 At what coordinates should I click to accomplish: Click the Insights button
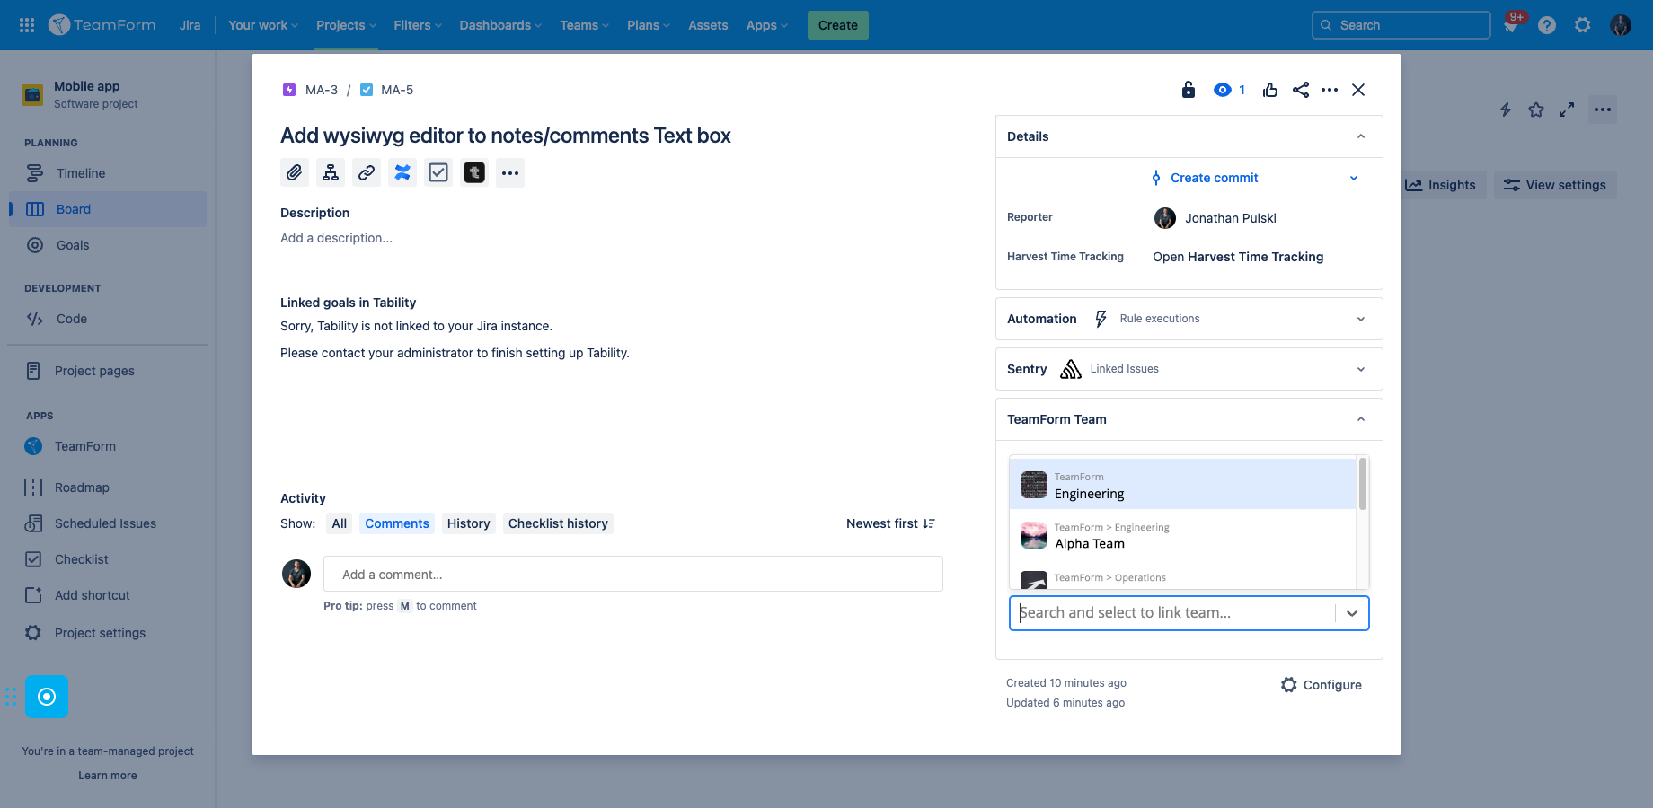point(1441,185)
